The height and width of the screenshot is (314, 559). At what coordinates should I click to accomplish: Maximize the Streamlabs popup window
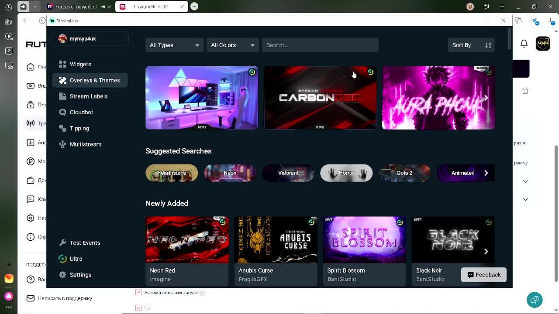[487, 20]
